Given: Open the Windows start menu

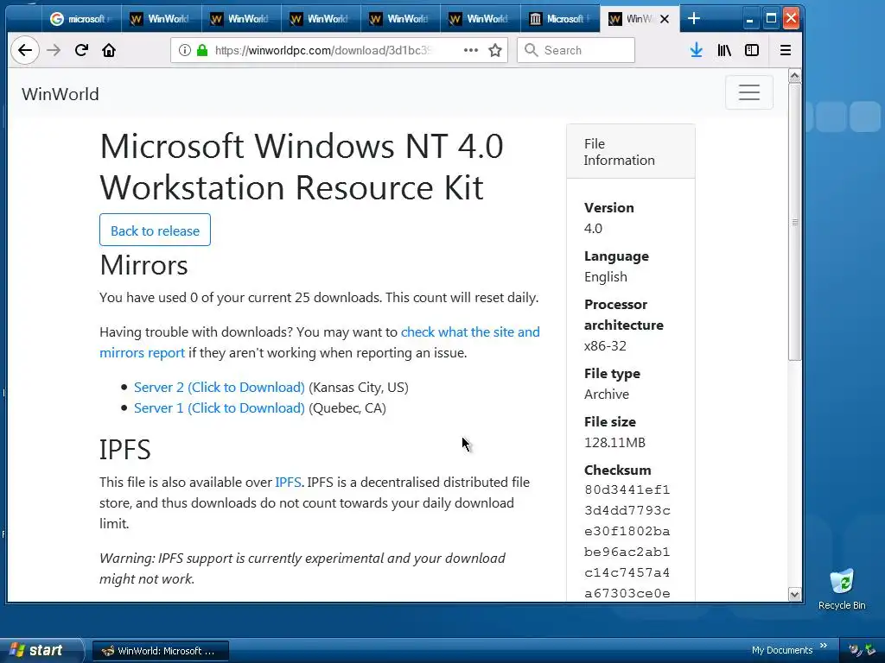Looking at the screenshot, I should [x=40, y=650].
